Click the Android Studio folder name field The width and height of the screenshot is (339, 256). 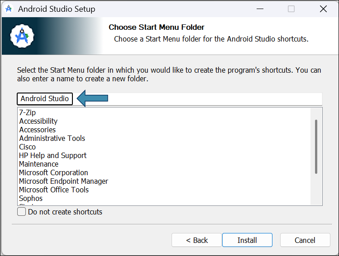click(170, 99)
